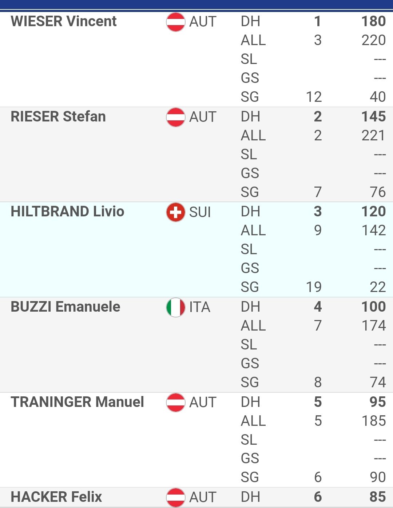393x508 pixels.
Task: Tap BUZZI Emanuele's DH rank 4
Action: (318, 307)
